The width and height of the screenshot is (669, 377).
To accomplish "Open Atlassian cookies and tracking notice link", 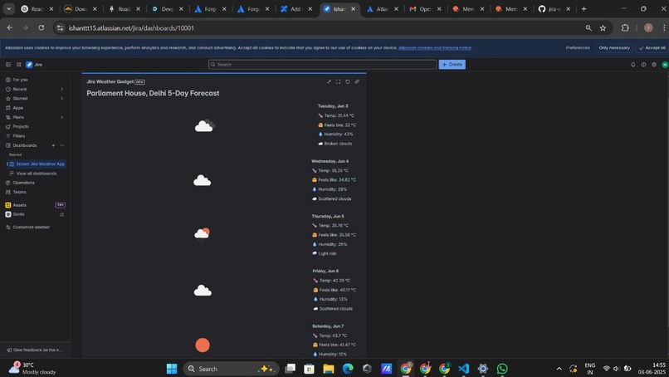I will 435,48.
